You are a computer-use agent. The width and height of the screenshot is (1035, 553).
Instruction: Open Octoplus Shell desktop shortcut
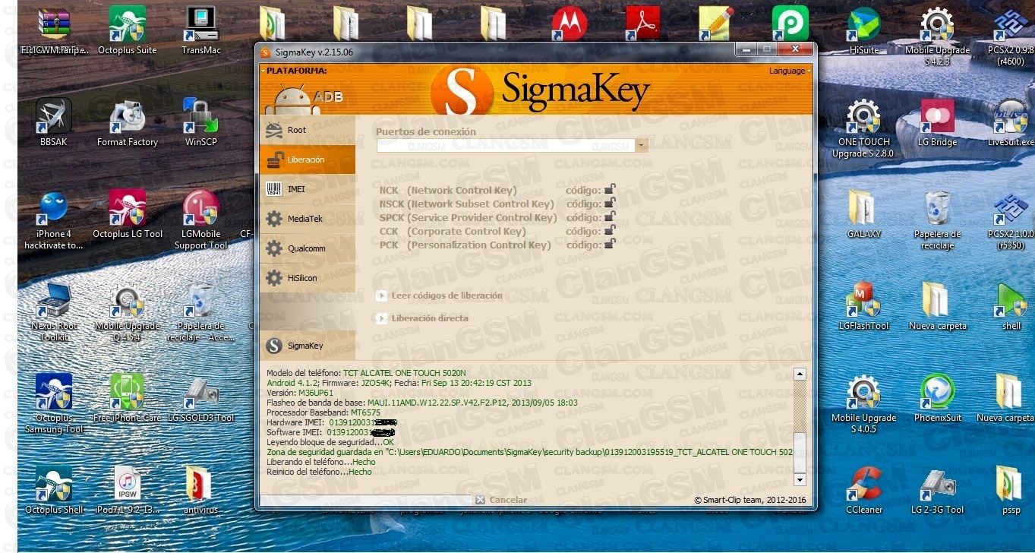pos(53,490)
